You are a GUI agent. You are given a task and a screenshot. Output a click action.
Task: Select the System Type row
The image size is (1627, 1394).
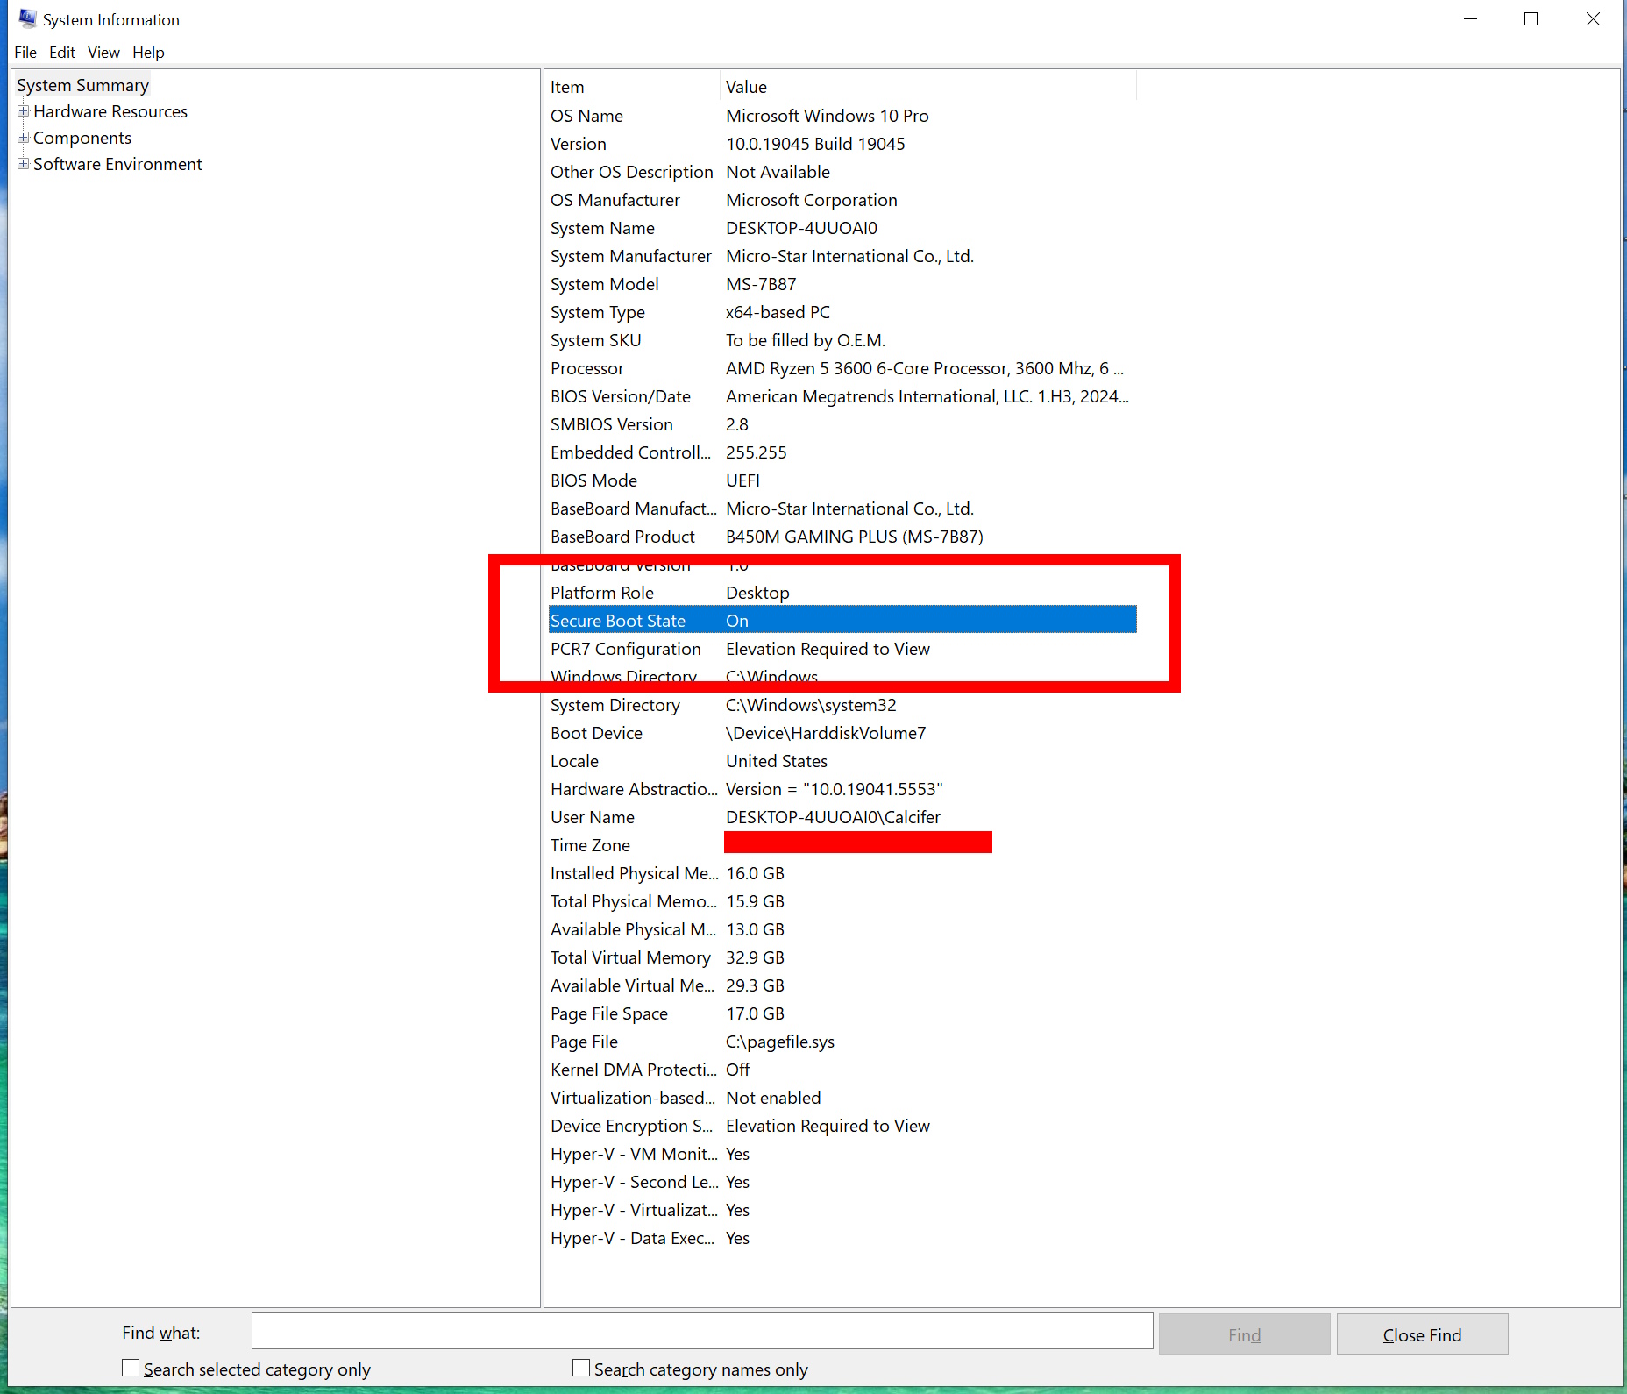[x=842, y=312]
